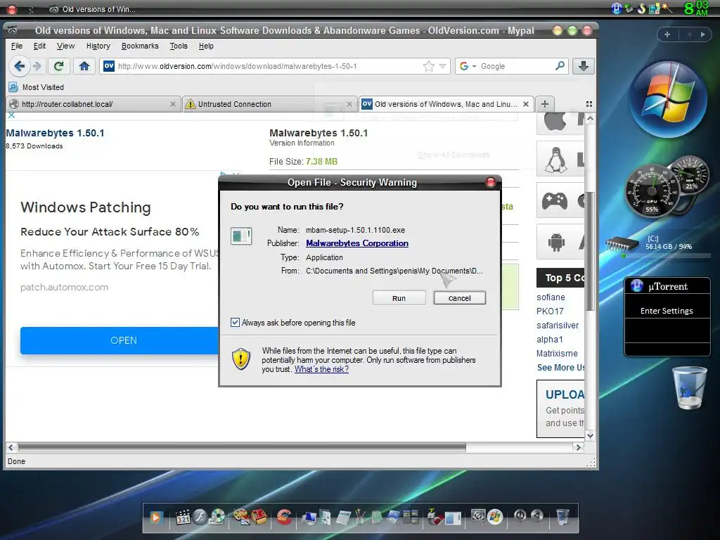Click the search magnifier in the Google box
The height and width of the screenshot is (540, 720).
pos(560,66)
